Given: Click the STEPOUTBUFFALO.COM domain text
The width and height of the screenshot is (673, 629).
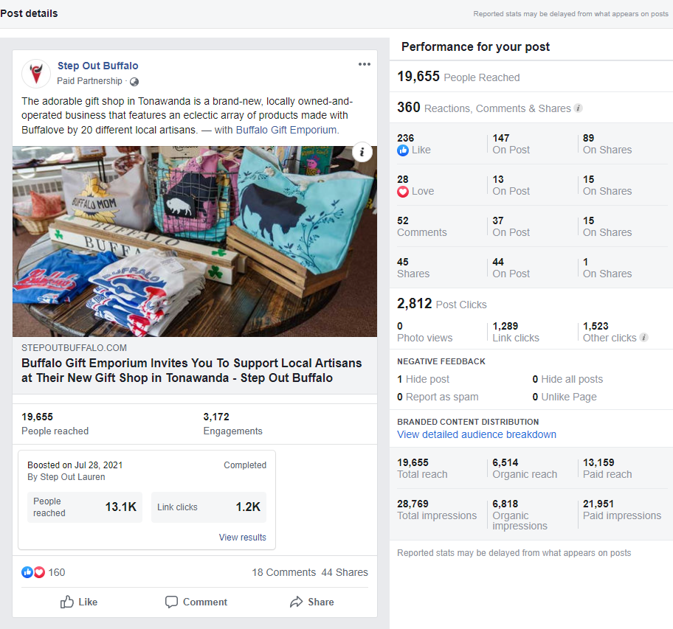Looking at the screenshot, I should [74, 348].
